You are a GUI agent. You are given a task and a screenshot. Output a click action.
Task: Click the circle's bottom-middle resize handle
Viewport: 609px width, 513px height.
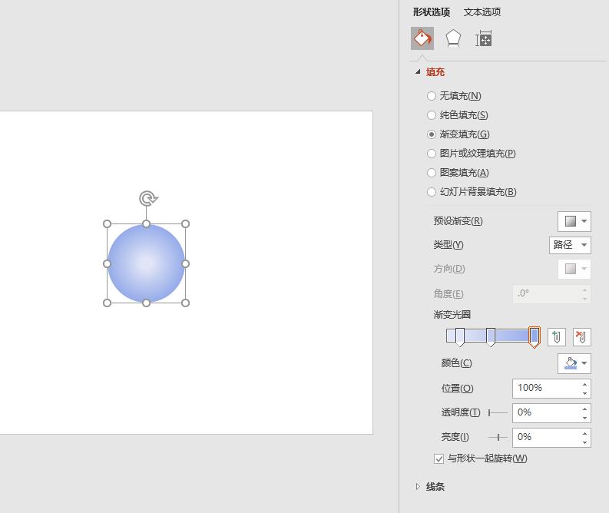[146, 303]
